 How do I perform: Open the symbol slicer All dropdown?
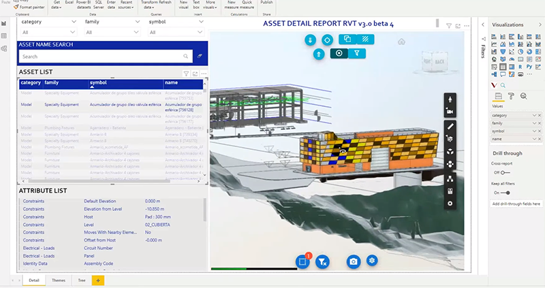tap(176, 32)
